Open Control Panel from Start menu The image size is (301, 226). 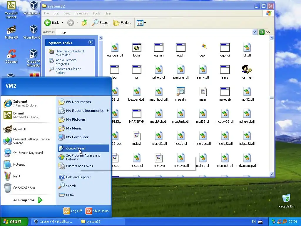(x=83, y=148)
